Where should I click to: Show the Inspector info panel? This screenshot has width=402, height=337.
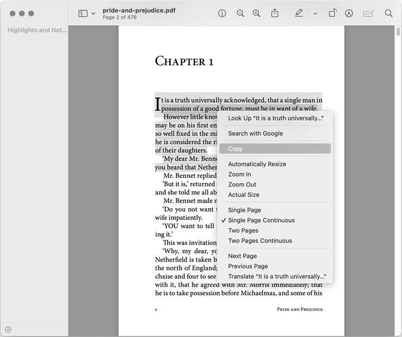222,13
